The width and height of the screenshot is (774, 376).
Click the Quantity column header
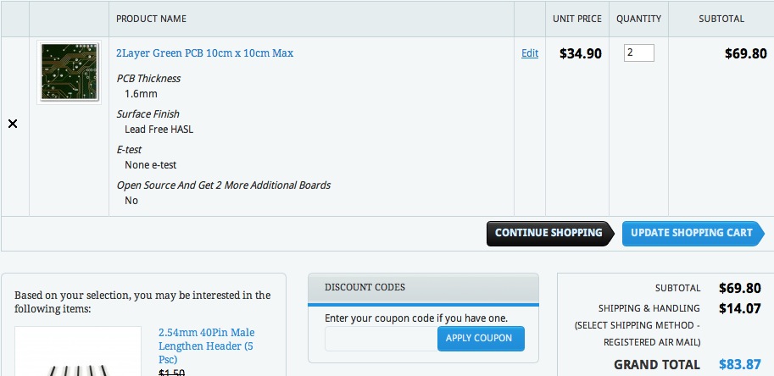tap(638, 19)
